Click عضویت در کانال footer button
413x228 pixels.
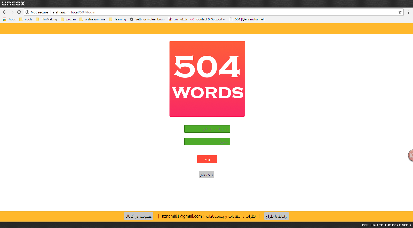[x=139, y=216]
